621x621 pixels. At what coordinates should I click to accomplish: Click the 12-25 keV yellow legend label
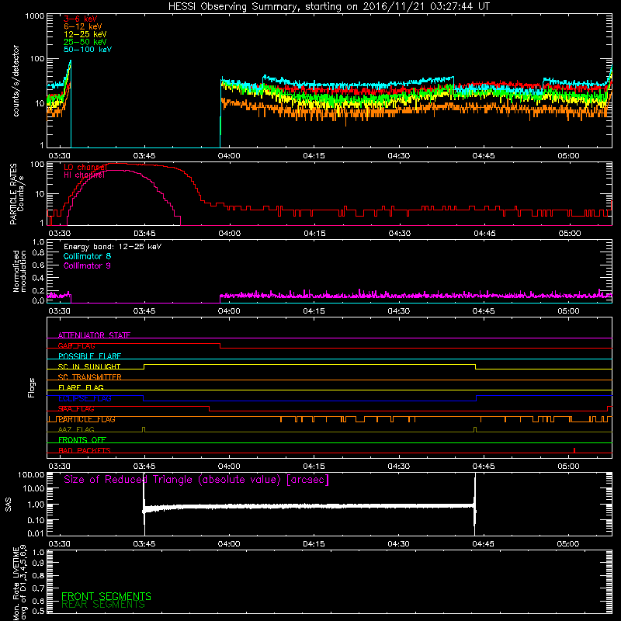85,34
